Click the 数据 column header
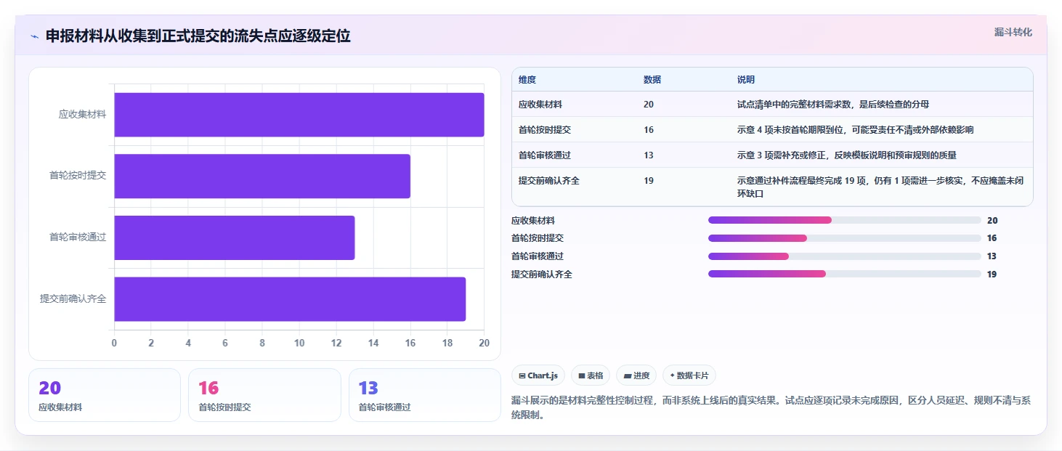Screen dimensions: 1062x451 pos(652,80)
